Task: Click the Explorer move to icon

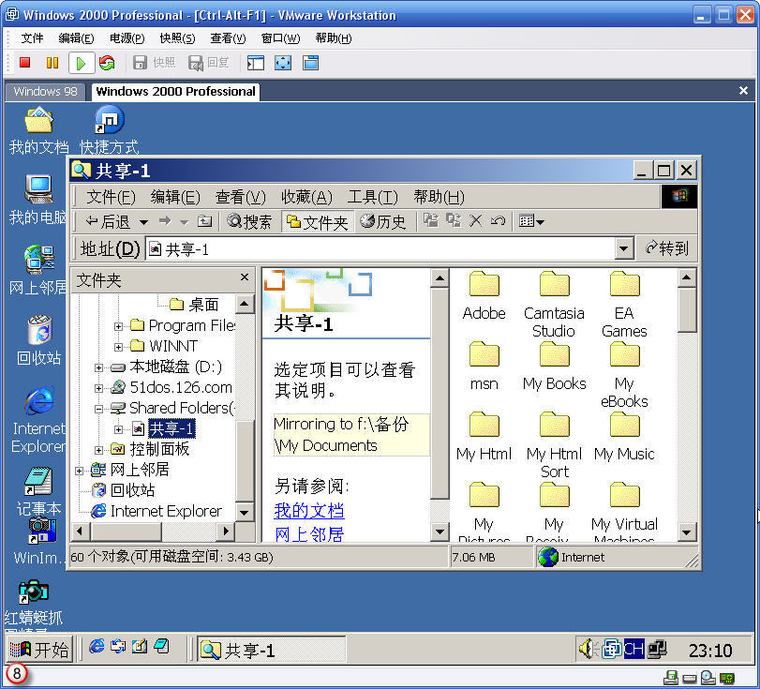Action: 431,220
